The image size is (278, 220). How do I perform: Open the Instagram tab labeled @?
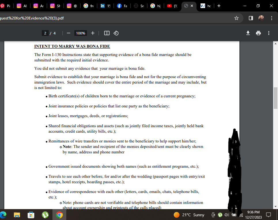(x=72, y=6)
